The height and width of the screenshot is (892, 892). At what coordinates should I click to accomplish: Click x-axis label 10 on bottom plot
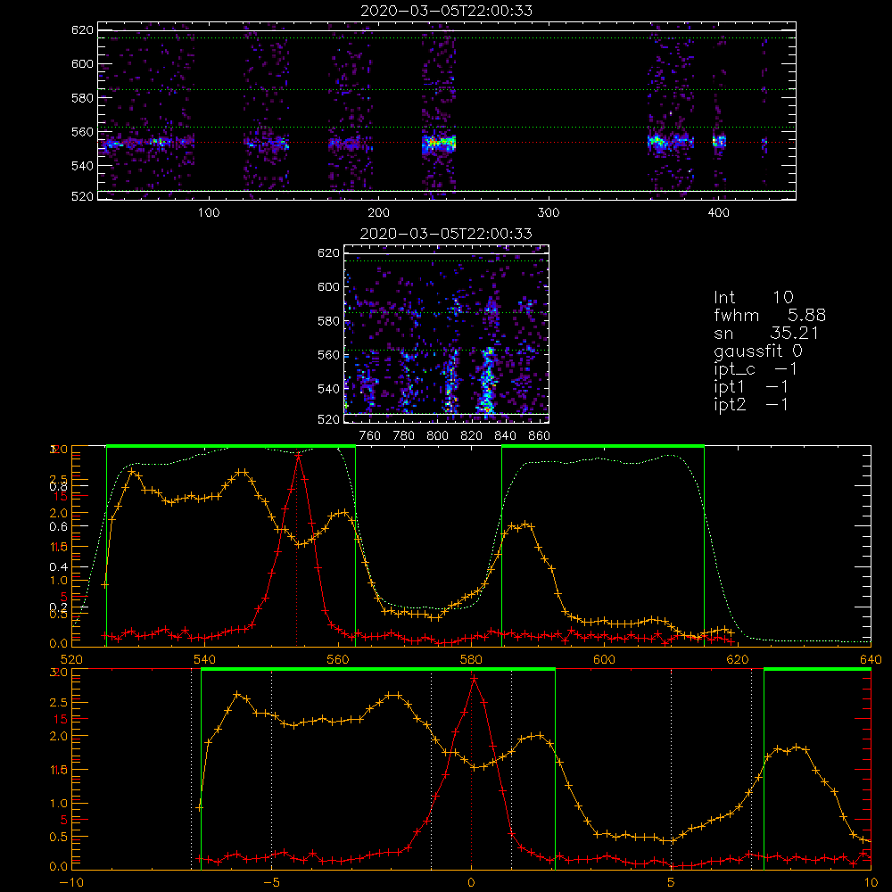(x=871, y=883)
